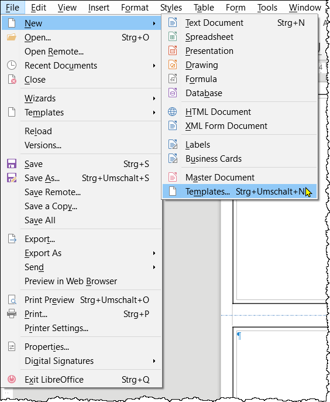
Task: Open the Edit menu
Action: (39, 8)
